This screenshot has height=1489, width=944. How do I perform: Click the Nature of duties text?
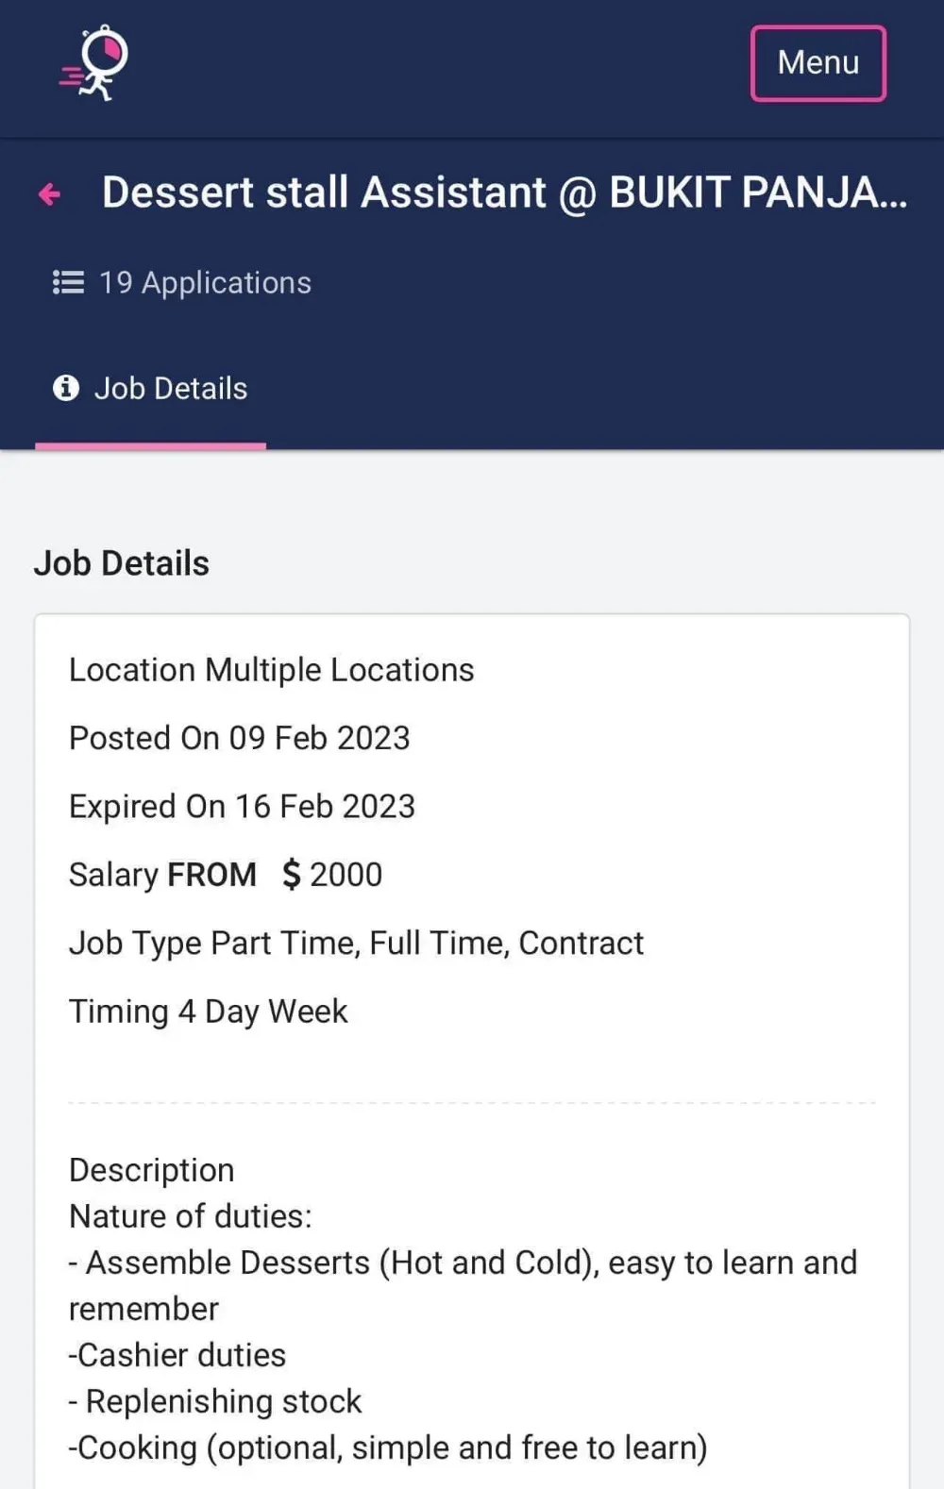(191, 1216)
